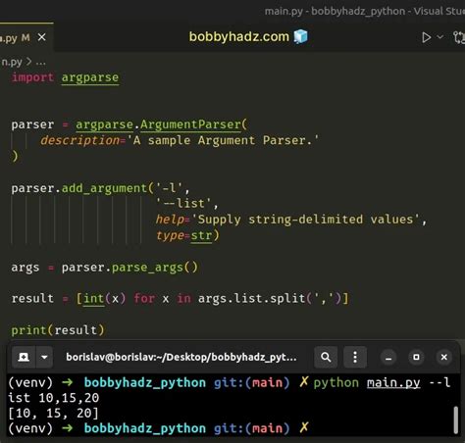The height and width of the screenshot is (443, 465).
Task: Open the terminal three-dot menu
Action: tap(355, 357)
